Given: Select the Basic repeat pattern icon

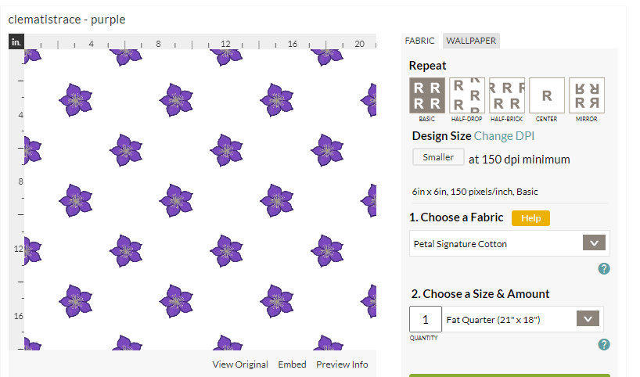Looking at the screenshot, I should 427,95.
